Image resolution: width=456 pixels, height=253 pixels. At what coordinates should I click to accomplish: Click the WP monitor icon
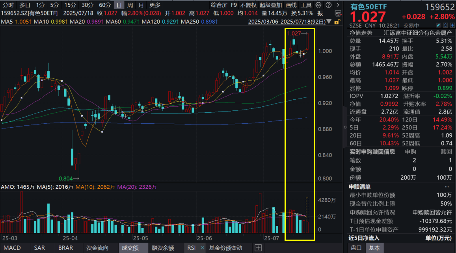click(x=338, y=13)
